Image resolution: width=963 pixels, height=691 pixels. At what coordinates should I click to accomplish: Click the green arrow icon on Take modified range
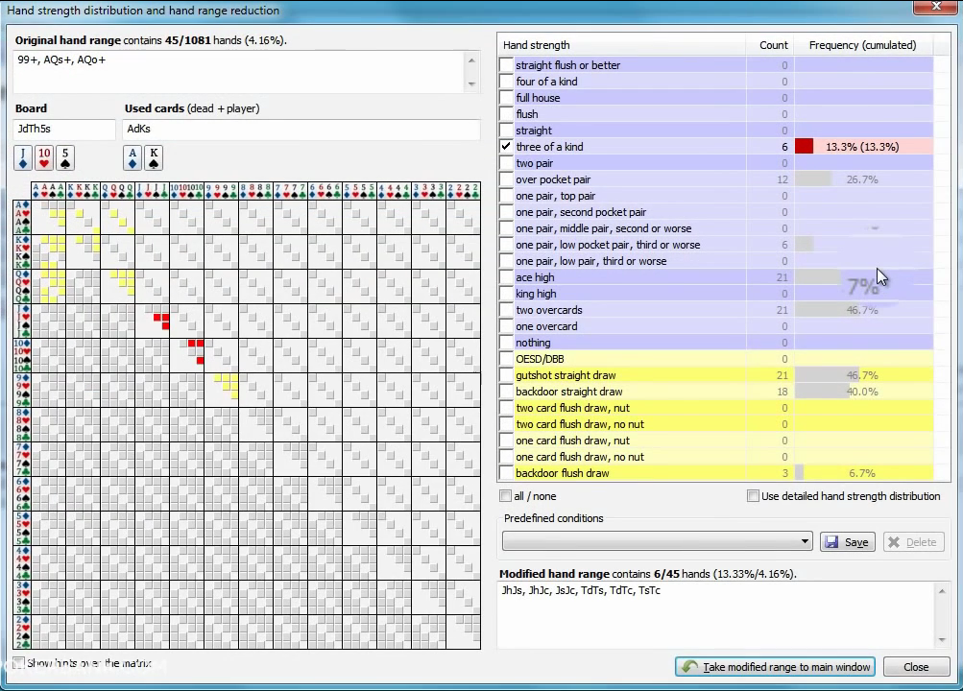click(x=689, y=667)
